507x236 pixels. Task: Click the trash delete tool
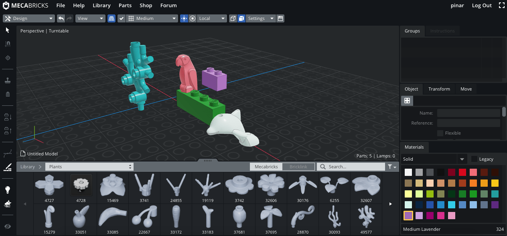coord(8,94)
